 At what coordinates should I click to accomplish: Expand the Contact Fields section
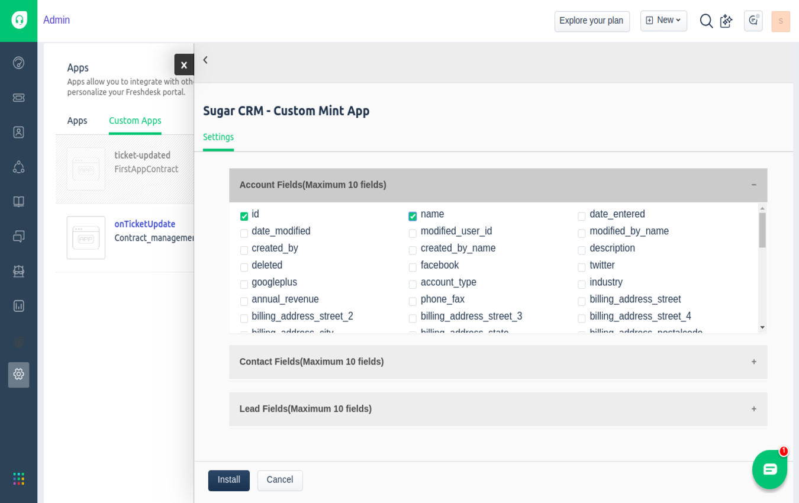click(498, 362)
